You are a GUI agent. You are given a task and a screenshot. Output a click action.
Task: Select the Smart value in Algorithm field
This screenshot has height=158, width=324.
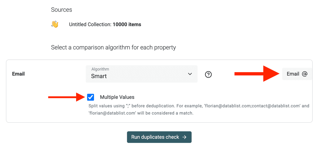(99, 76)
